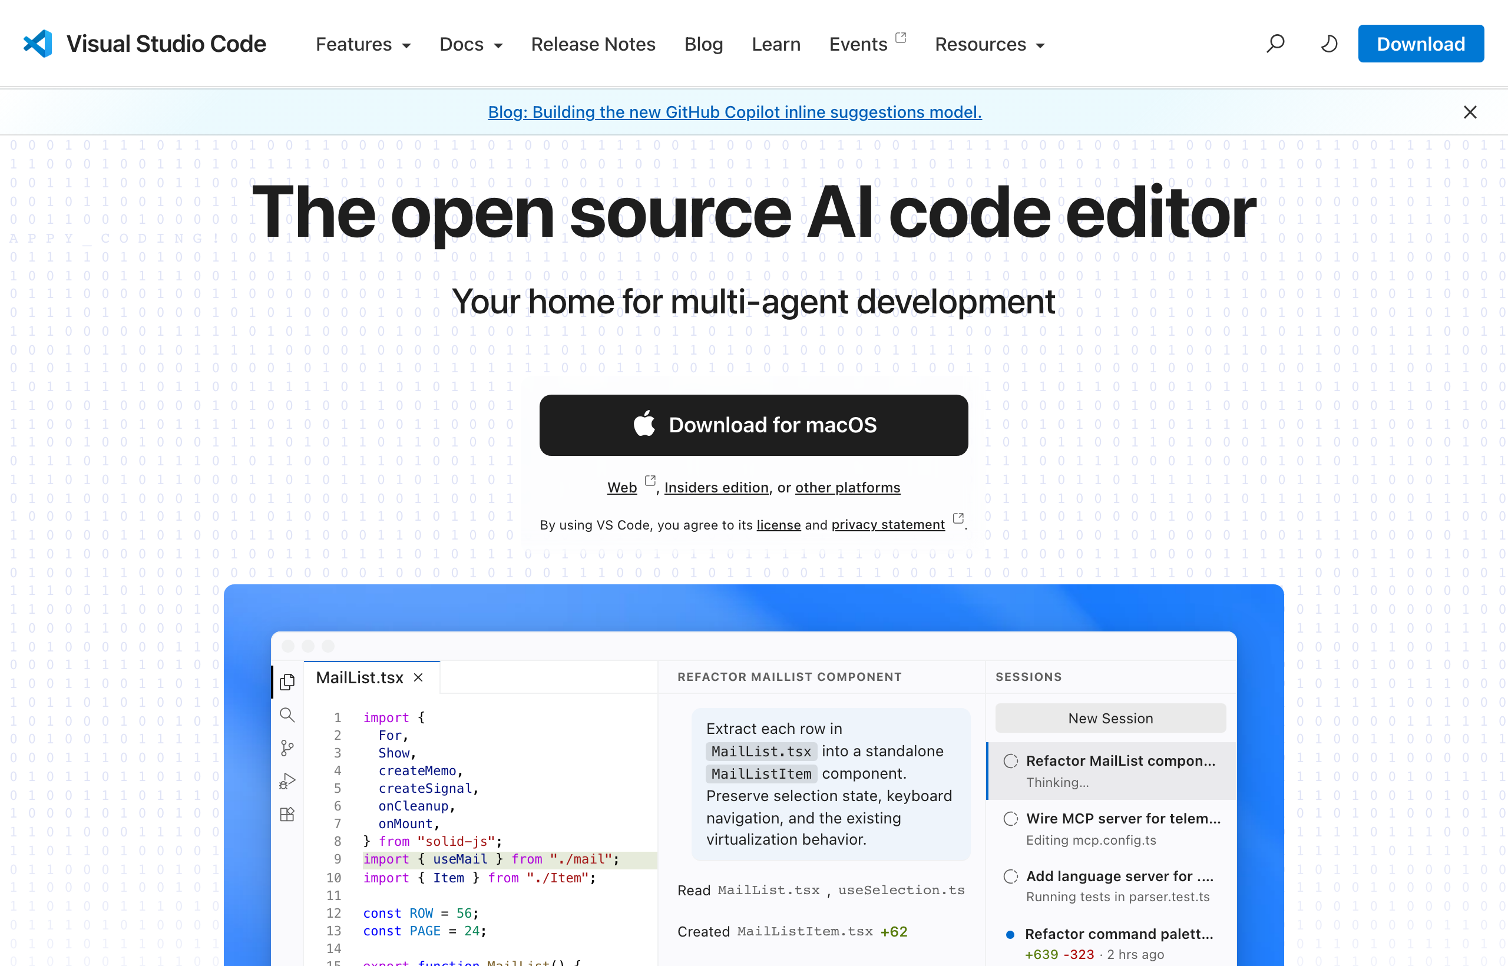Click the Visual Studio Code logo icon
The image size is (1508, 966).
click(x=38, y=44)
